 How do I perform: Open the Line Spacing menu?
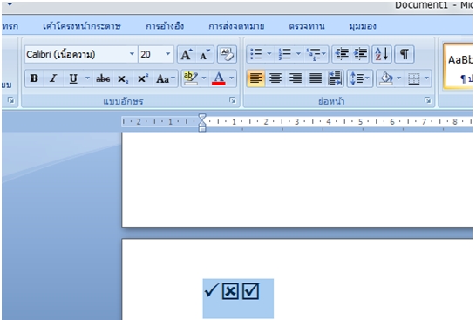click(x=360, y=78)
